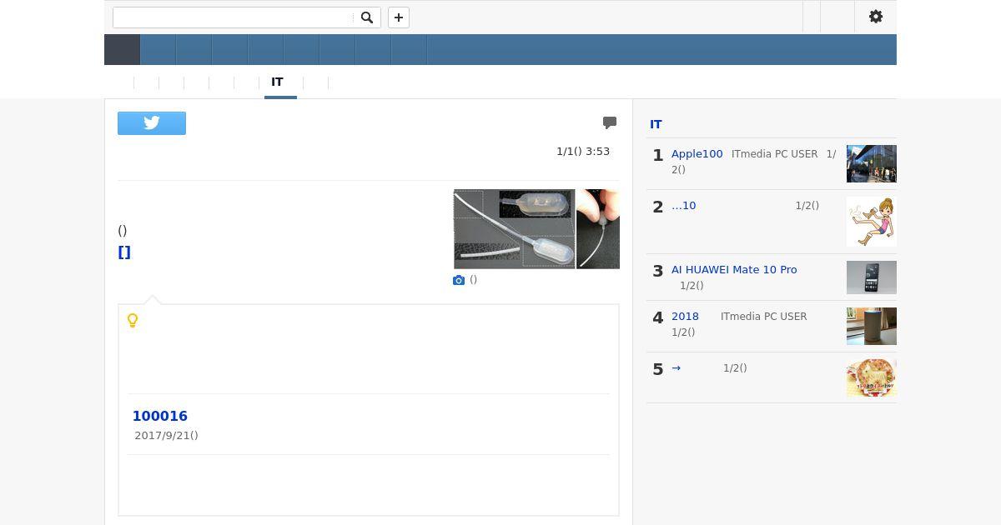Click the lightbulb icon in the box
The height and width of the screenshot is (525, 1001).
132,321
